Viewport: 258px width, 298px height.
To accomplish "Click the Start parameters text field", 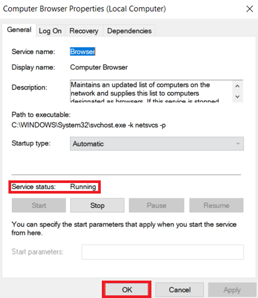I will click(x=163, y=252).
